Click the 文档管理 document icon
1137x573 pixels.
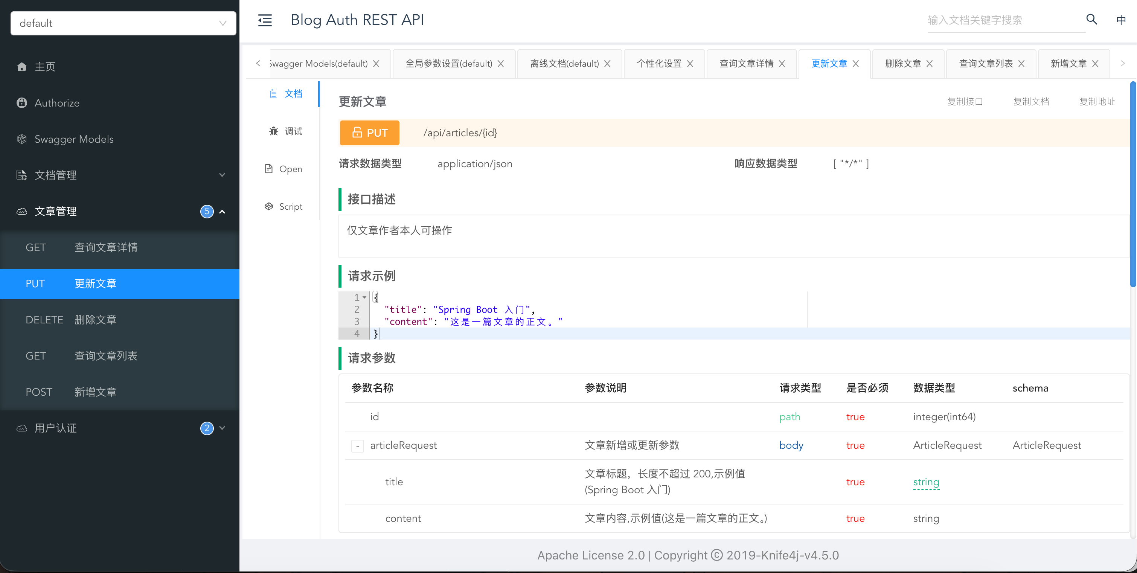[21, 175]
